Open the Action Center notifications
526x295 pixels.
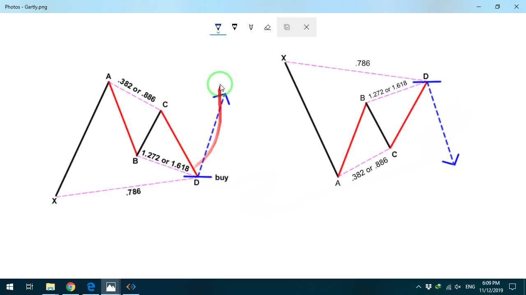click(x=512, y=287)
